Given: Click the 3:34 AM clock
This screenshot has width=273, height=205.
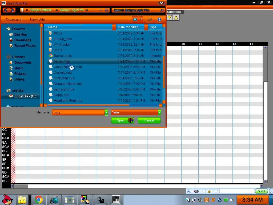Looking at the screenshot, I should point(252,200).
